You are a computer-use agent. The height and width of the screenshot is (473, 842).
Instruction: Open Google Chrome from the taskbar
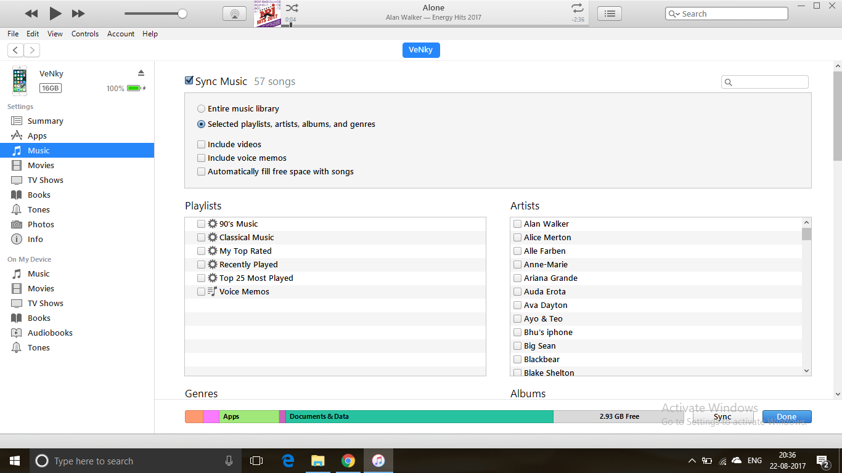(348, 461)
